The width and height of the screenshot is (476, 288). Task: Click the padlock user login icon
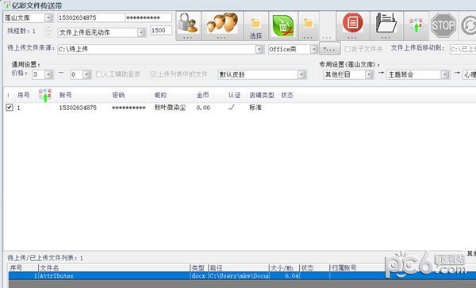click(188, 26)
